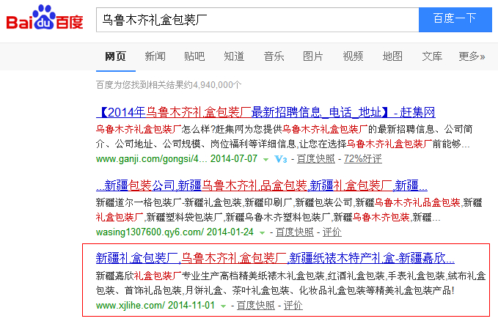The height and width of the screenshot is (324, 498).
Task: Switch to the 贴吧 tab
Action: click(x=194, y=56)
